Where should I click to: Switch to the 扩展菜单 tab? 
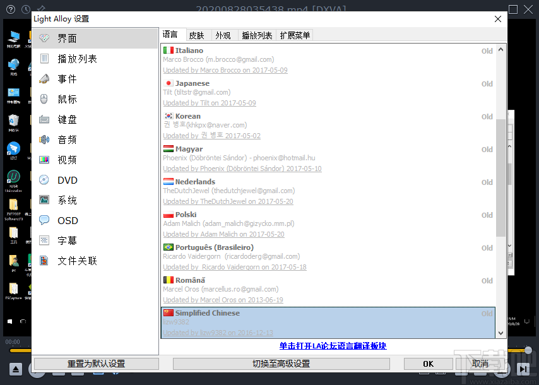click(x=295, y=35)
